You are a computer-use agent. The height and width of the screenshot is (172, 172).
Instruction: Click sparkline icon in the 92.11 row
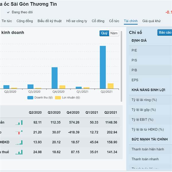[19, 122]
